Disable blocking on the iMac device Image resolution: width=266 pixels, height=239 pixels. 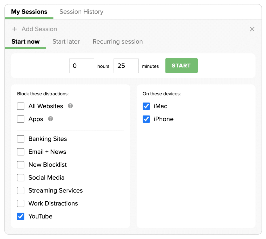[x=146, y=106]
